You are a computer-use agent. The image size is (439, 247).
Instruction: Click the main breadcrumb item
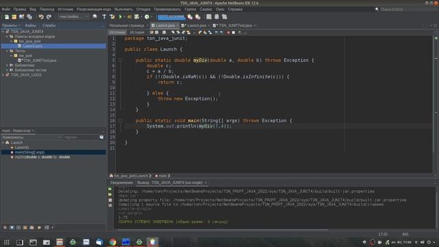163,176
